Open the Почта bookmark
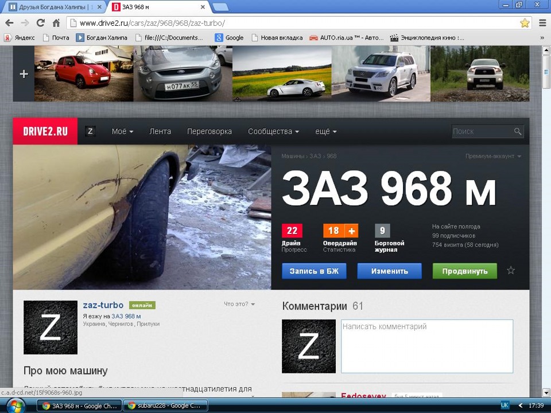 (x=56, y=38)
